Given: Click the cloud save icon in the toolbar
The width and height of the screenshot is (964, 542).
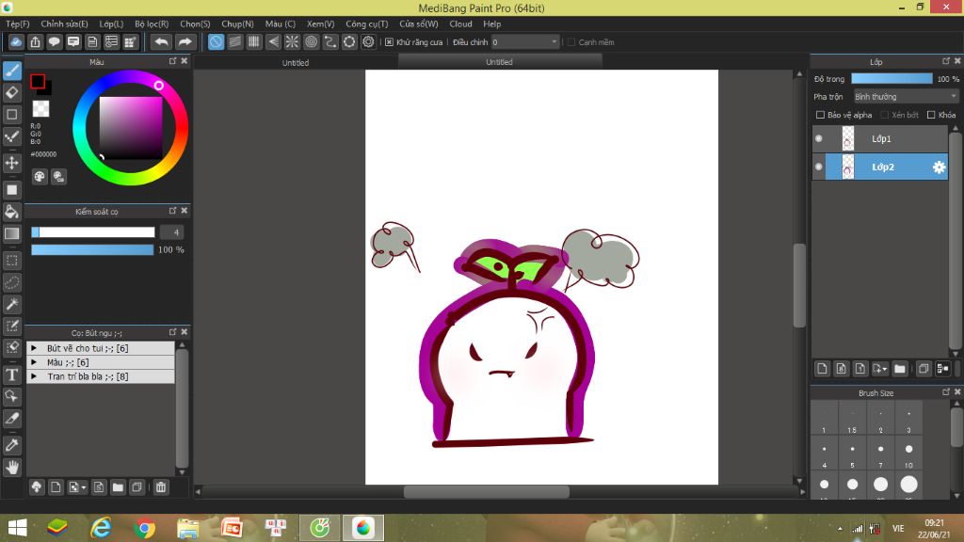Looking at the screenshot, I should point(16,41).
